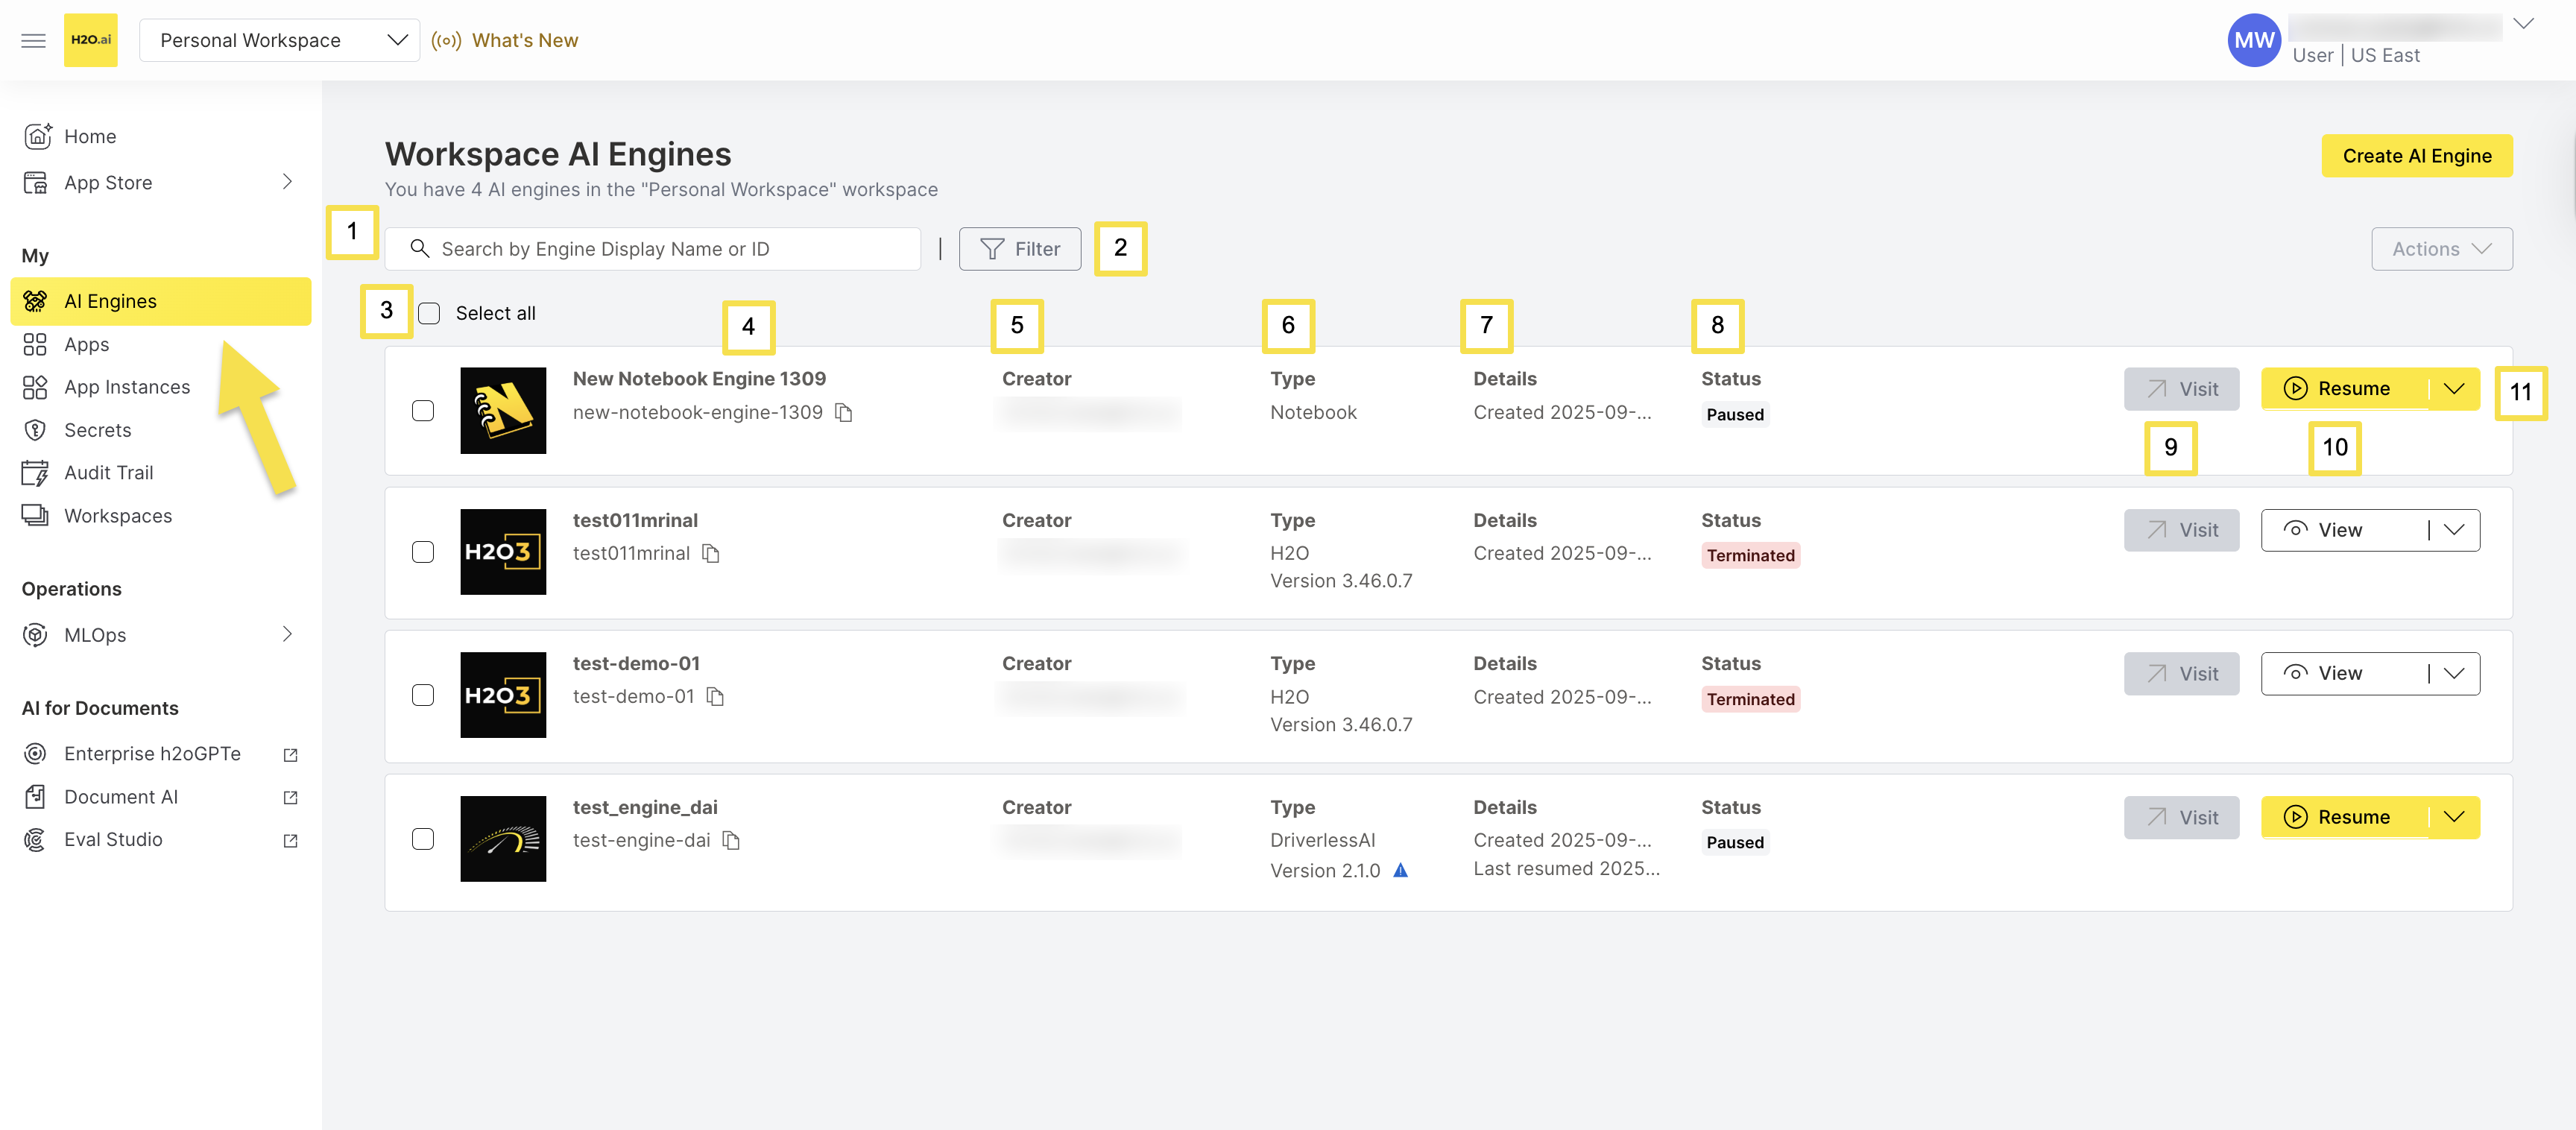Select checkbox for test_engine_dai row
Screen dimensions: 2576x1130
423,839
